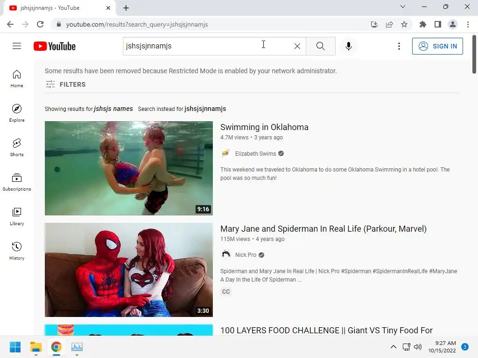The image size is (478, 358).
Task: Click the YouTube logo
Action: click(55, 46)
